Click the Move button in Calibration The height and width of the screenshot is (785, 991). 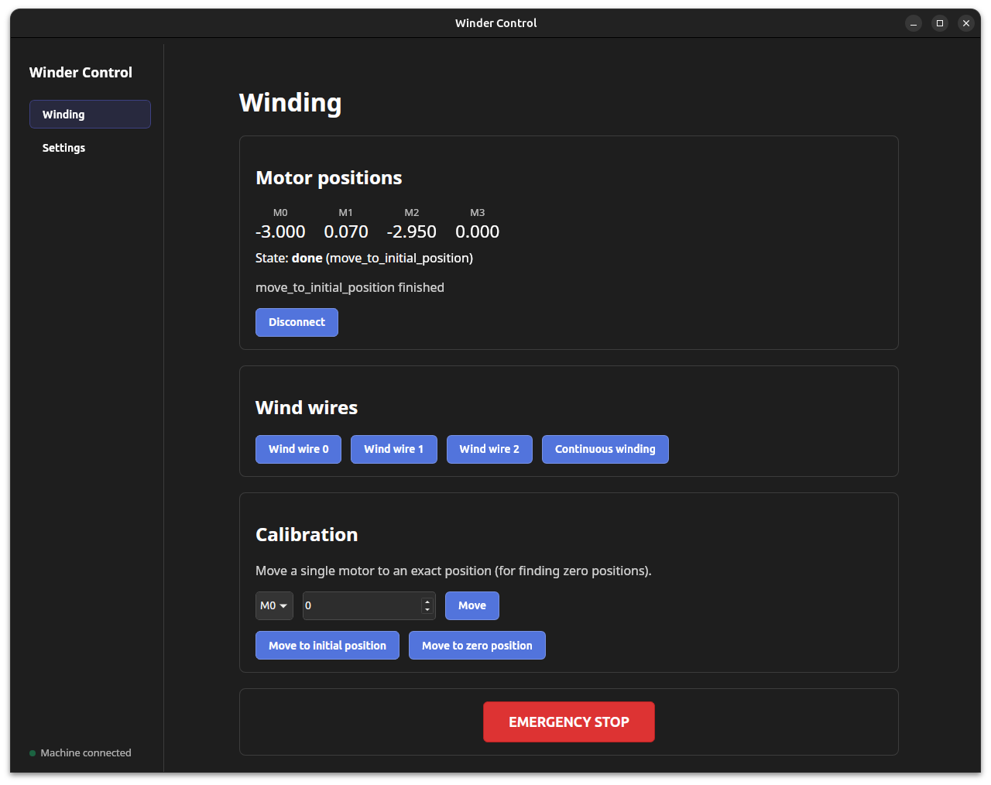(471, 605)
